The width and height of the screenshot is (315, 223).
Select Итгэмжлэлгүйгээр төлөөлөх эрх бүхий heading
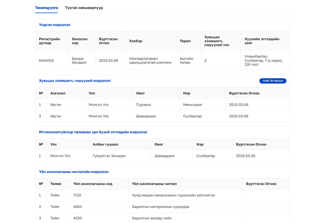coord(93,132)
